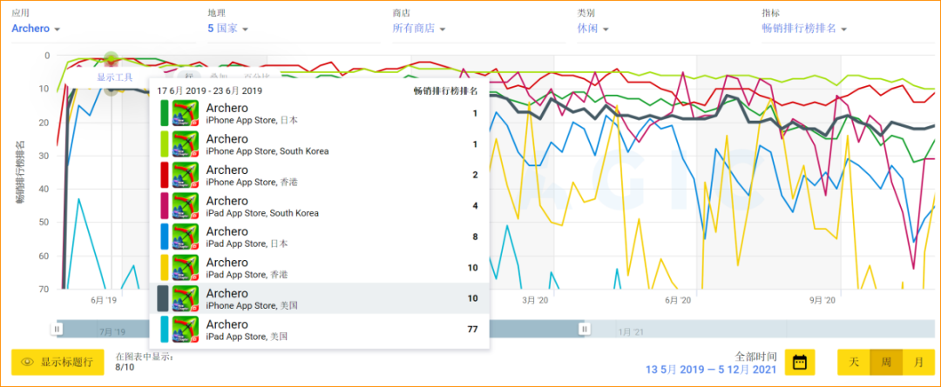Open the 休闲 category dropdown
Image resolution: width=941 pixels, height=387 pixels.
point(593,29)
